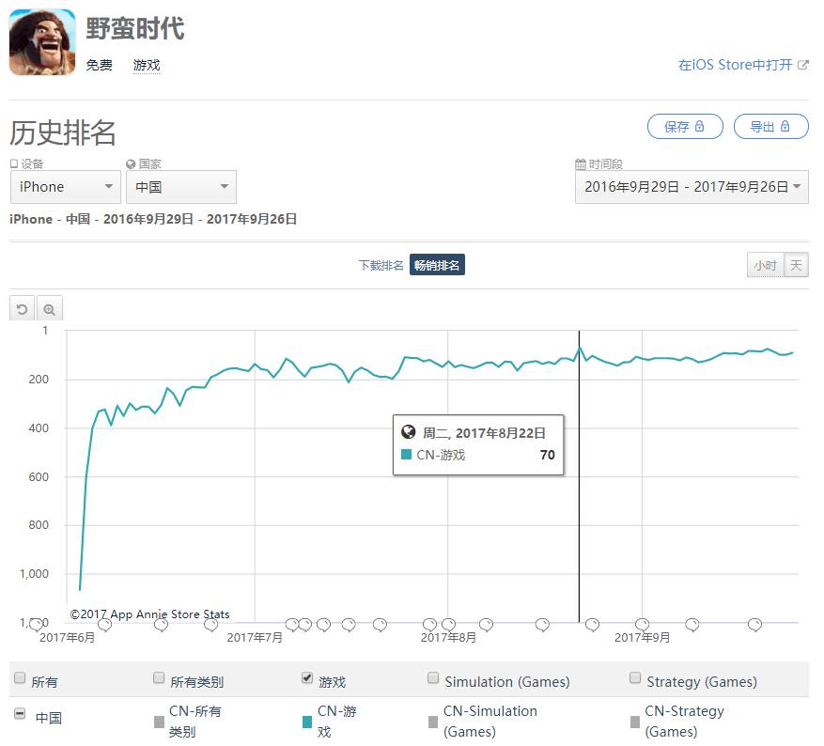Image resolution: width=824 pixels, height=746 pixels.
Task: Reset chart zoom with undo arrow icon
Action: coord(22,309)
